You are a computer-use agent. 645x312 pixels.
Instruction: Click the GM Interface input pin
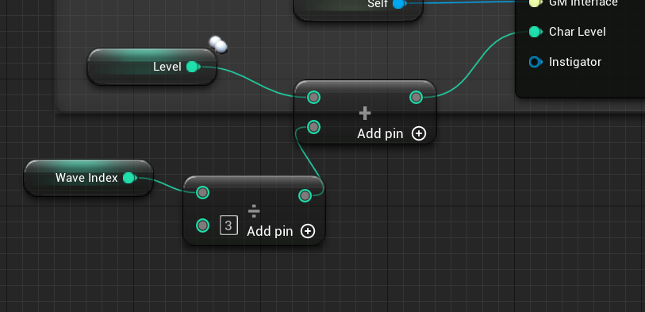tap(535, 3)
